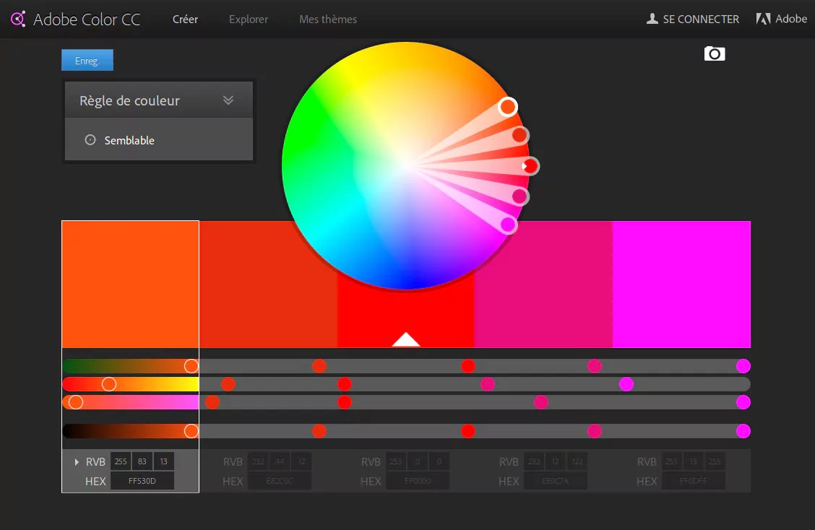Screen dimensions: 815x530
Task: Click the HEX label under the orange swatch
Action: coord(95,482)
